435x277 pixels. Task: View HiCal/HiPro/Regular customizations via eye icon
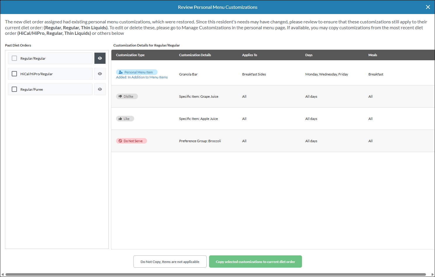click(100, 74)
